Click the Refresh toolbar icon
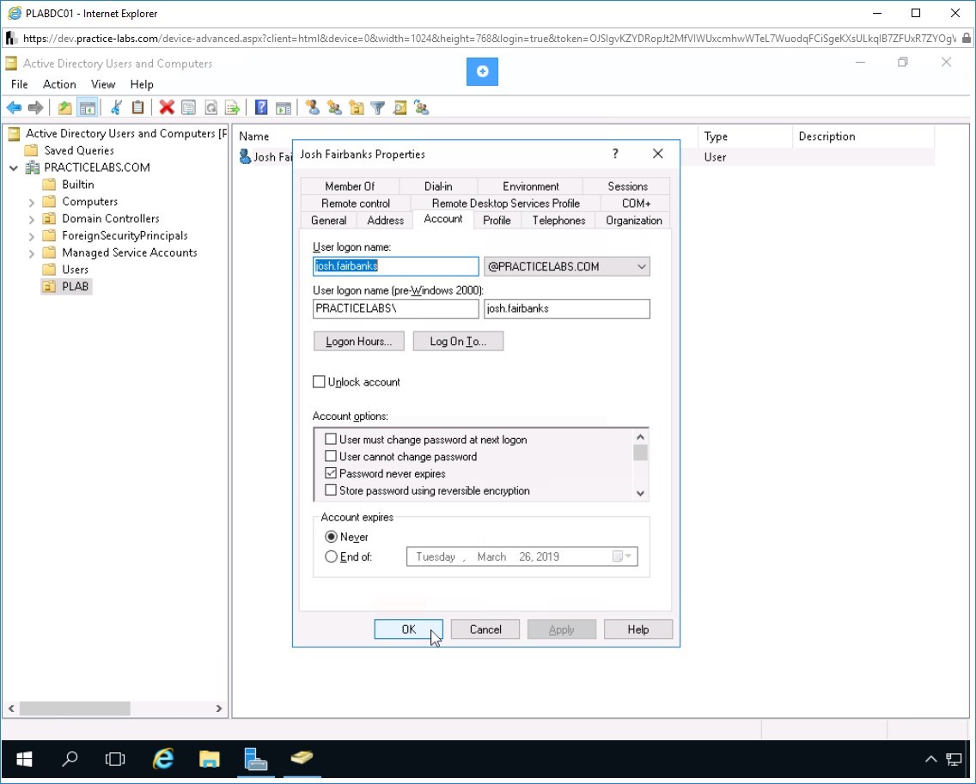 click(211, 107)
